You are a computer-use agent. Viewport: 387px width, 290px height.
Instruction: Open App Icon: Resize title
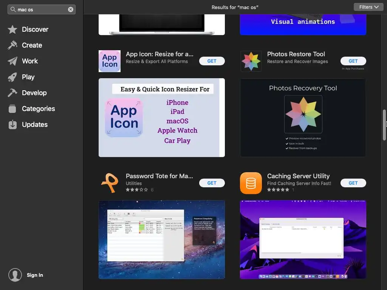[x=159, y=54]
